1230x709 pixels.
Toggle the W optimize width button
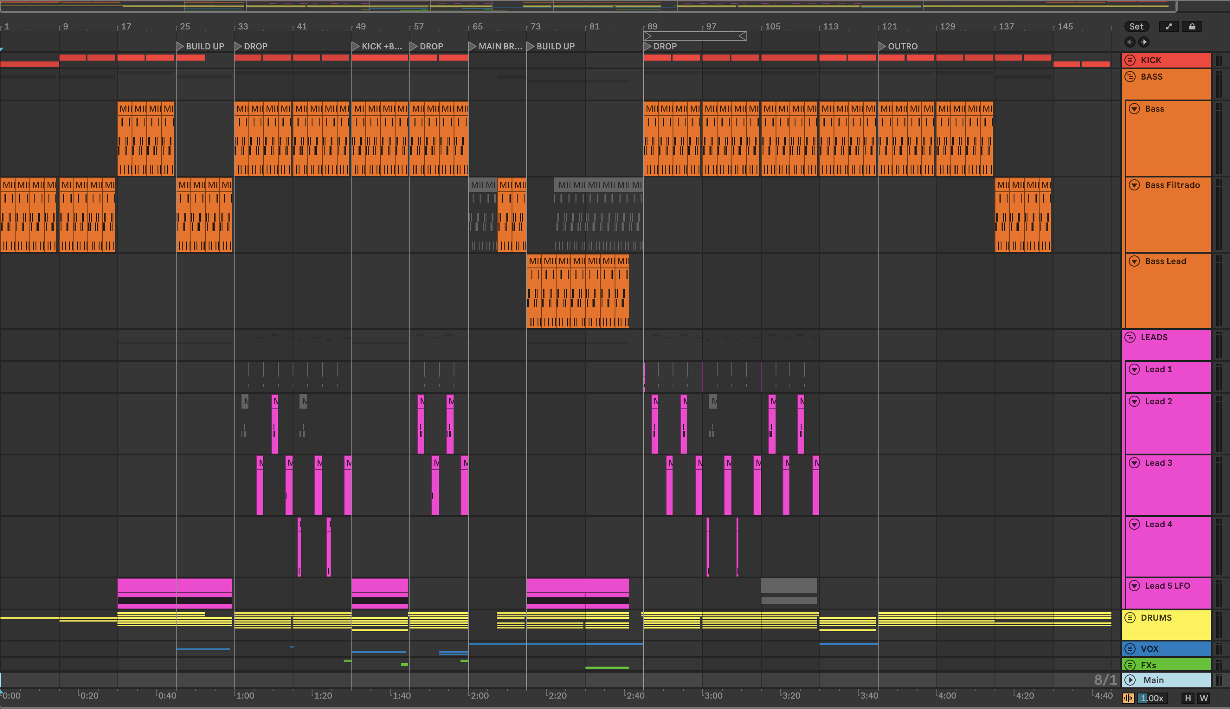1204,698
